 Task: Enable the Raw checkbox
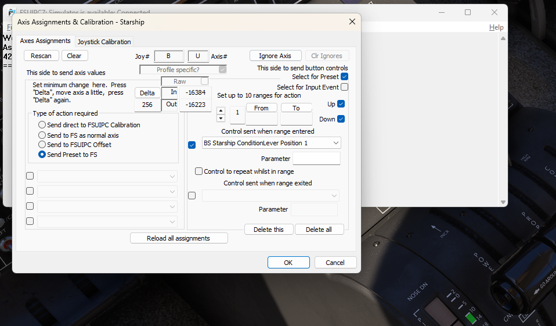(205, 81)
